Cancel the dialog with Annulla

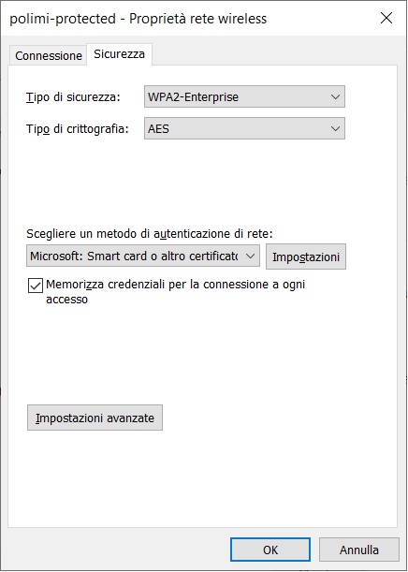359,550
